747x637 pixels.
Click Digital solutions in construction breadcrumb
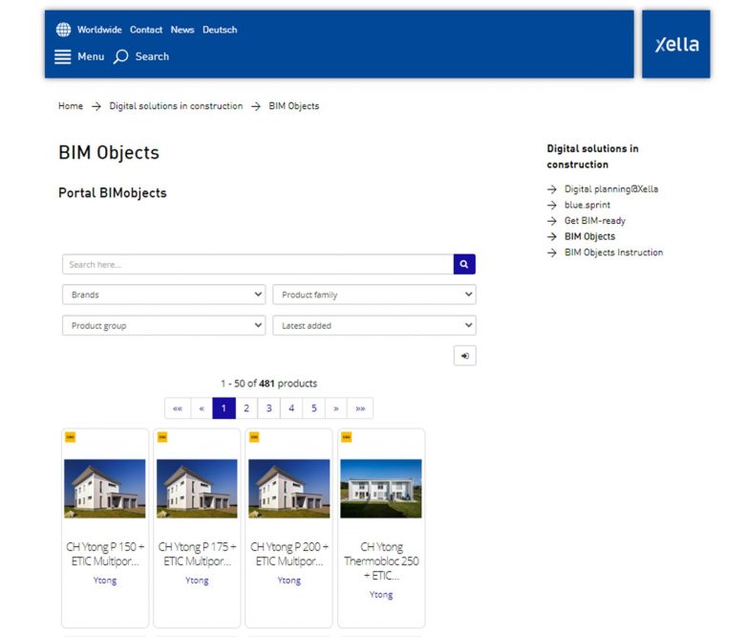click(x=176, y=106)
